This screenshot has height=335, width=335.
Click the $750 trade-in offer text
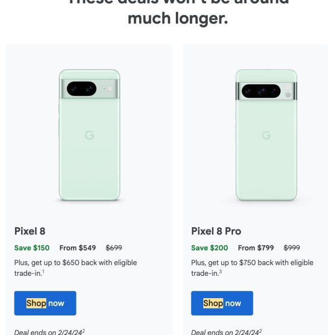(252, 267)
